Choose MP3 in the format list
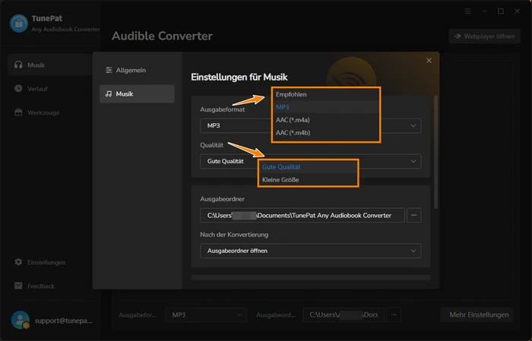Viewport: 532px width, 341px height. pos(326,107)
